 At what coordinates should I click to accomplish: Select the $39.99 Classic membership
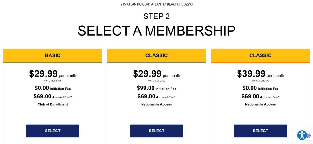coord(260,131)
